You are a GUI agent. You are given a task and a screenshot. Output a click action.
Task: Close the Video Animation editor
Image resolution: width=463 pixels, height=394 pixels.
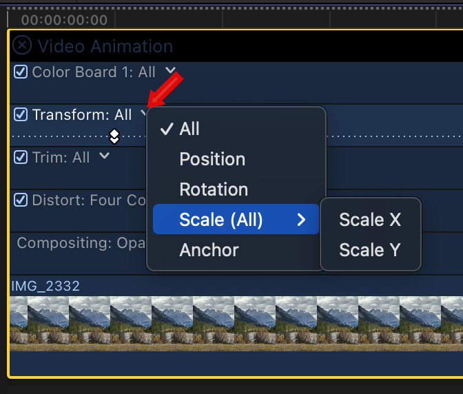[x=23, y=45]
